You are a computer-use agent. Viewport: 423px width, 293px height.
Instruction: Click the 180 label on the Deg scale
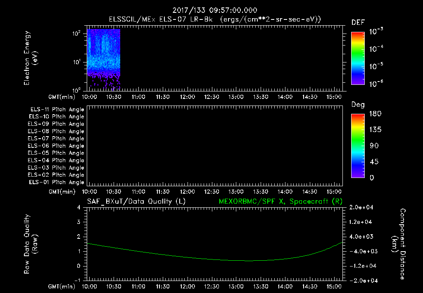click(375, 114)
